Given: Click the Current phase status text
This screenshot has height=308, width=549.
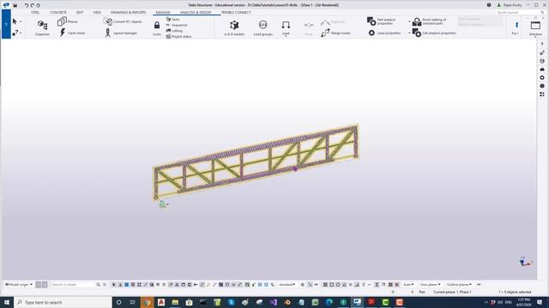Looking at the screenshot, I should pyautogui.click(x=452, y=292).
